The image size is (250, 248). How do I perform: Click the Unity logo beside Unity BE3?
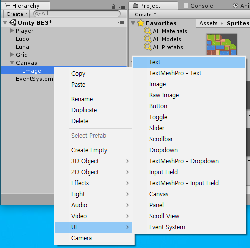(x=13, y=22)
